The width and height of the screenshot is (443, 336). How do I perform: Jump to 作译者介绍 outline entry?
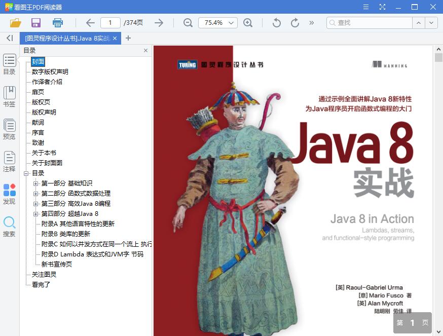[47, 82]
